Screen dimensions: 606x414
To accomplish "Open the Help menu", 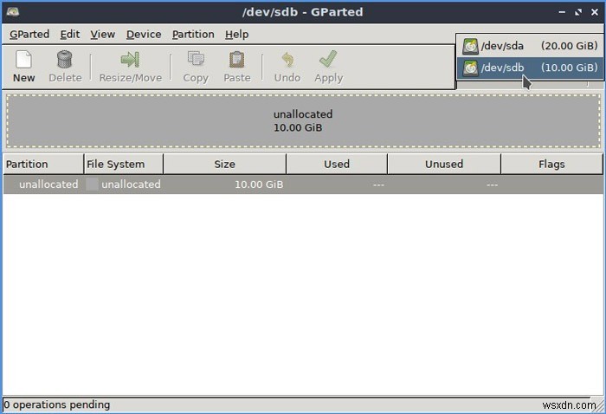I will (x=237, y=35).
